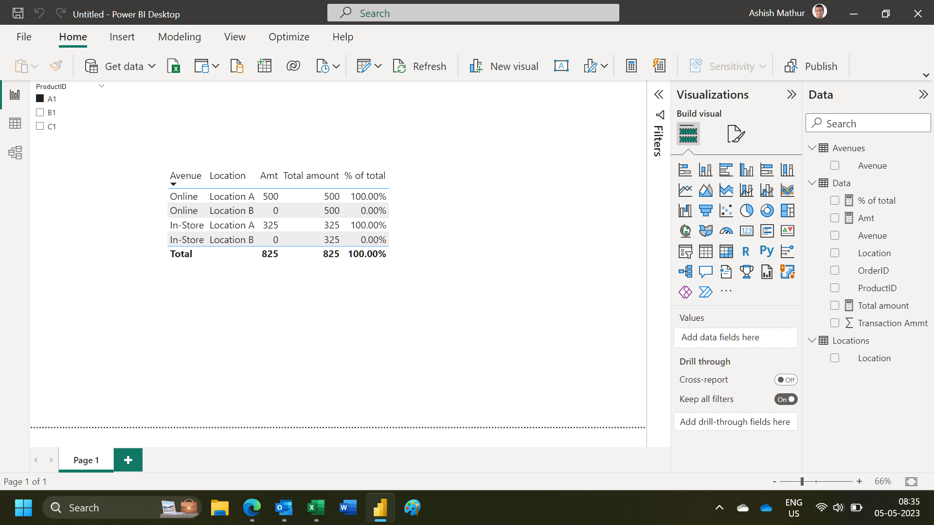Image resolution: width=934 pixels, height=525 pixels.
Task: Click the Publish button
Action: 811,66
